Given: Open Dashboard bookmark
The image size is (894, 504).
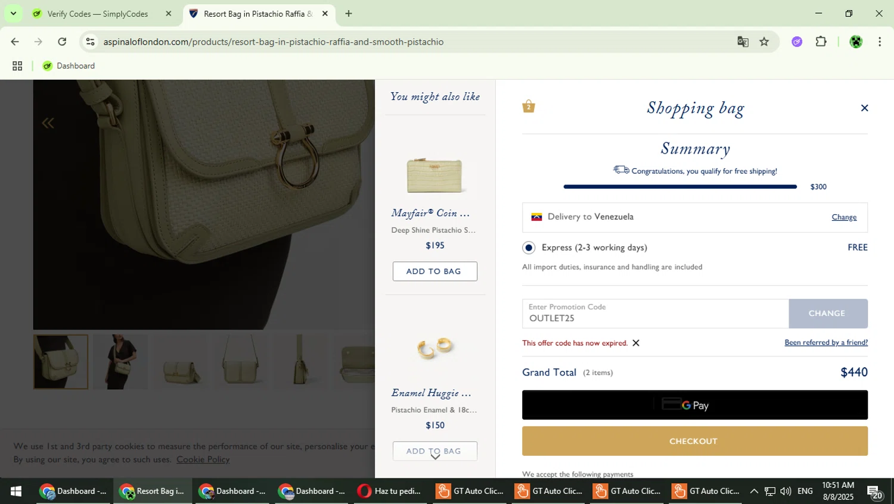Looking at the screenshot, I should pyautogui.click(x=69, y=66).
